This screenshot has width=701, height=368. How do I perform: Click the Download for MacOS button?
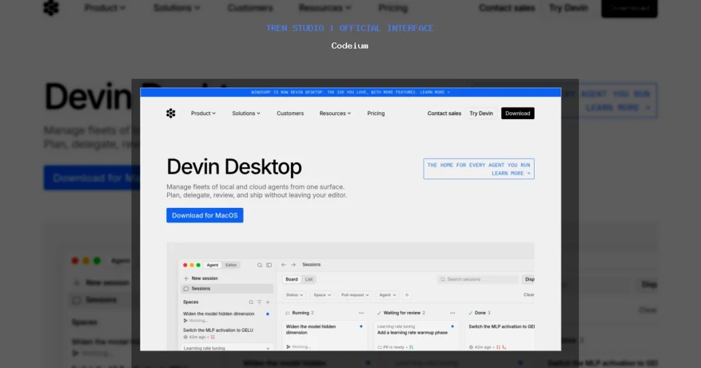click(x=205, y=215)
